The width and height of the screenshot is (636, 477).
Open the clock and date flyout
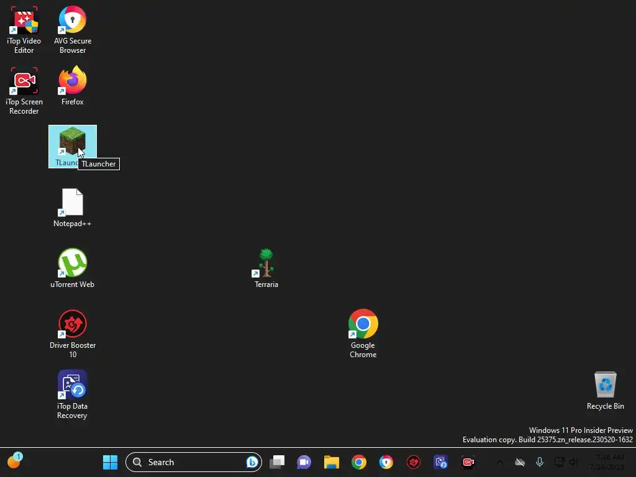pos(607,462)
